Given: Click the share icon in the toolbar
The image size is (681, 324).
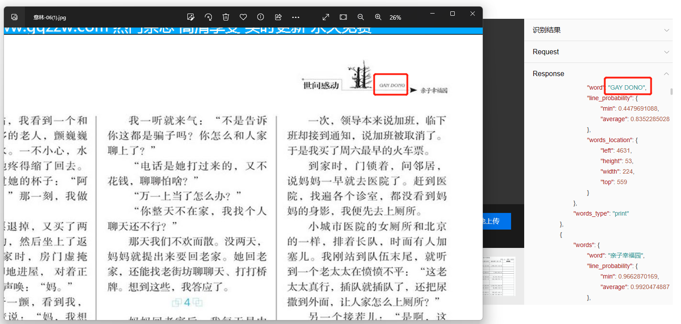Looking at the screenshot, I should (278, 17).
